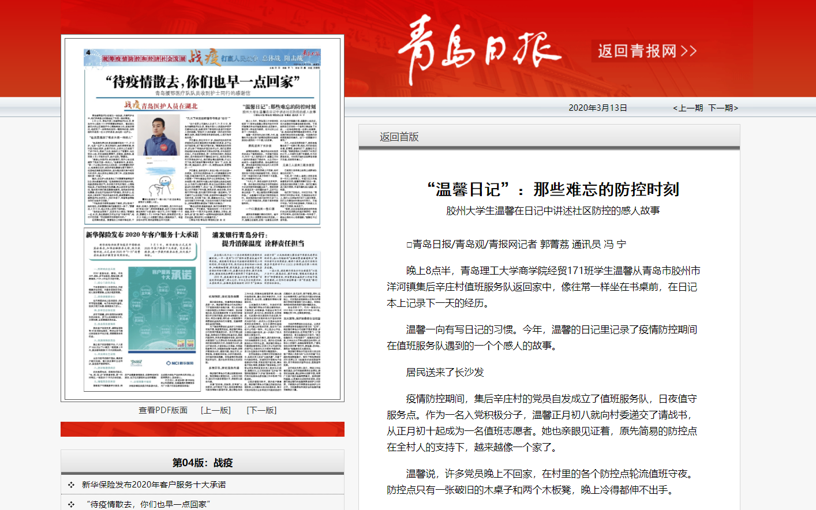Click the “温馨日记” column in the page preview
The height and width of the screenshot is (510, 816).
pos(279,107)
